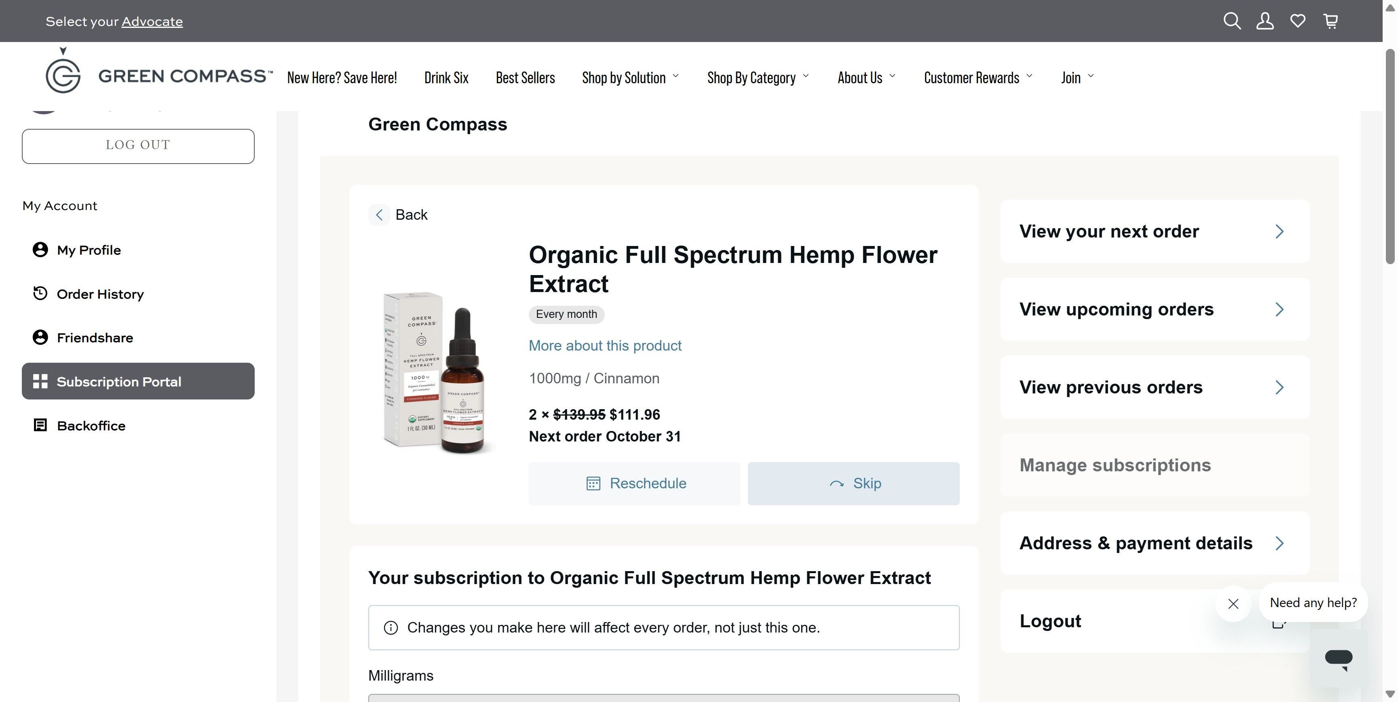This screenshot has width=1398, height=702.
Task: Open the shopping cart icon
Action: click(1331, 21)
